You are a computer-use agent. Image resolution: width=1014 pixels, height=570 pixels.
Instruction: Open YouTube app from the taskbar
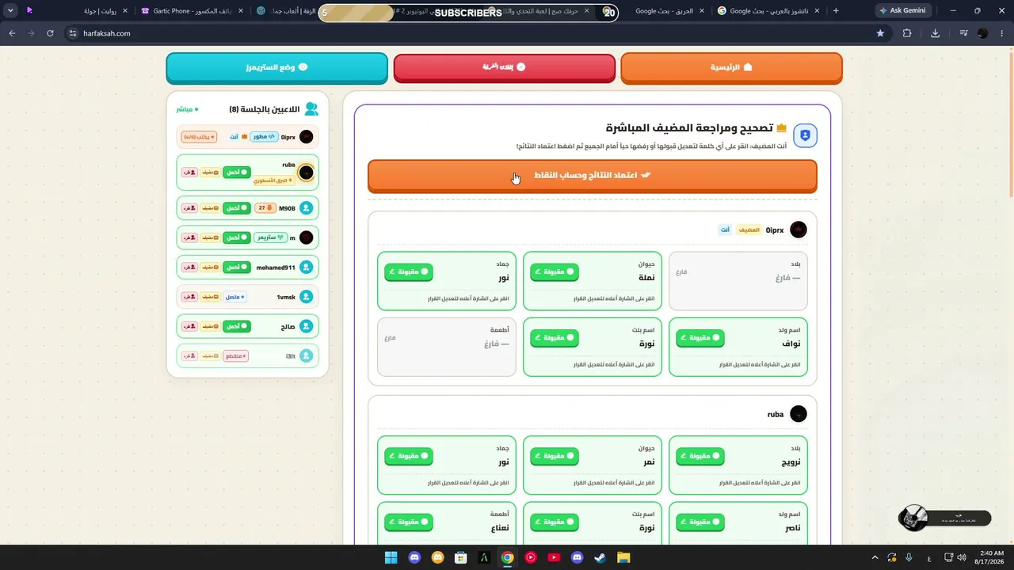(554, 557)
